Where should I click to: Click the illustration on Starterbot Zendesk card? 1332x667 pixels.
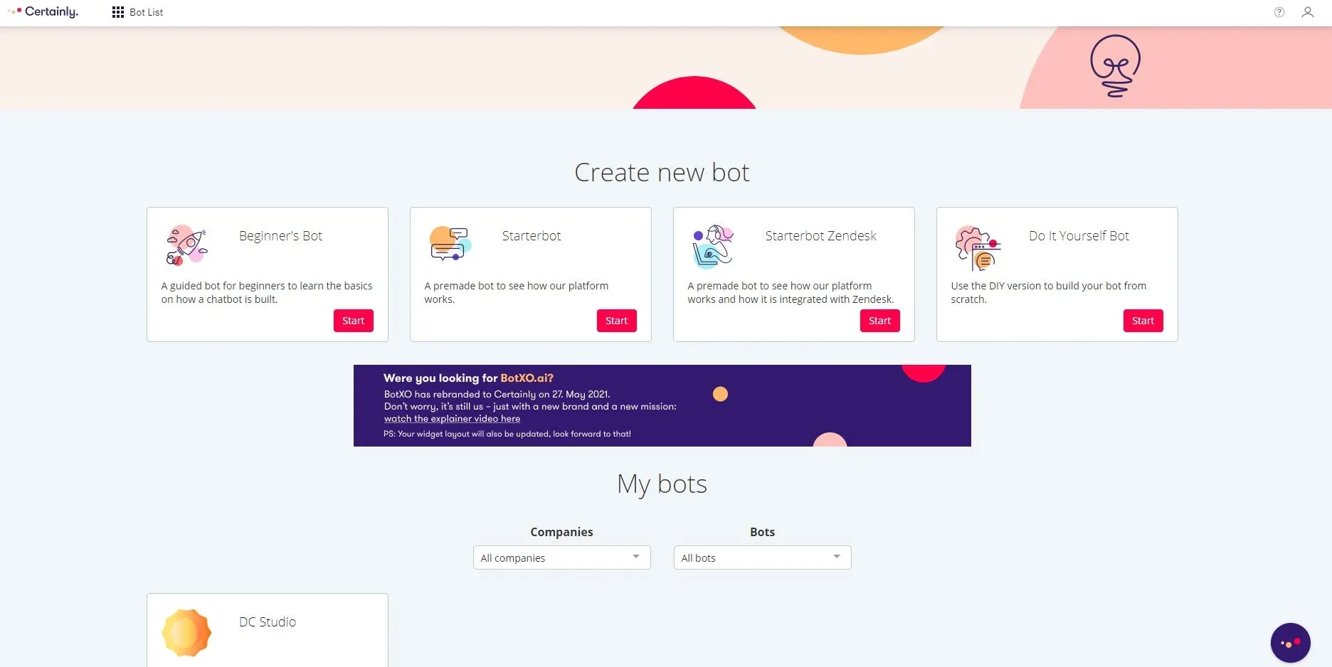click(712, 245)
